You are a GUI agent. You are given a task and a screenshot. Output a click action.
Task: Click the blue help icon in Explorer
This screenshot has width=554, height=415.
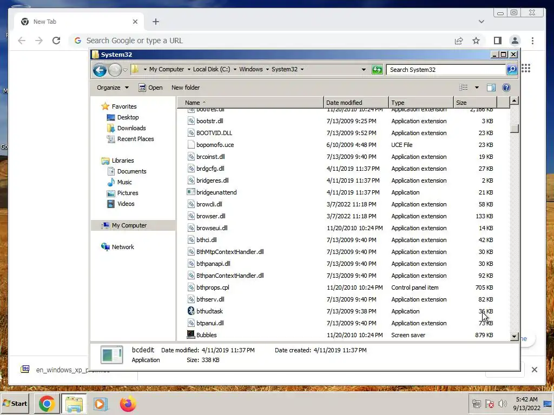tap(506, 88)
